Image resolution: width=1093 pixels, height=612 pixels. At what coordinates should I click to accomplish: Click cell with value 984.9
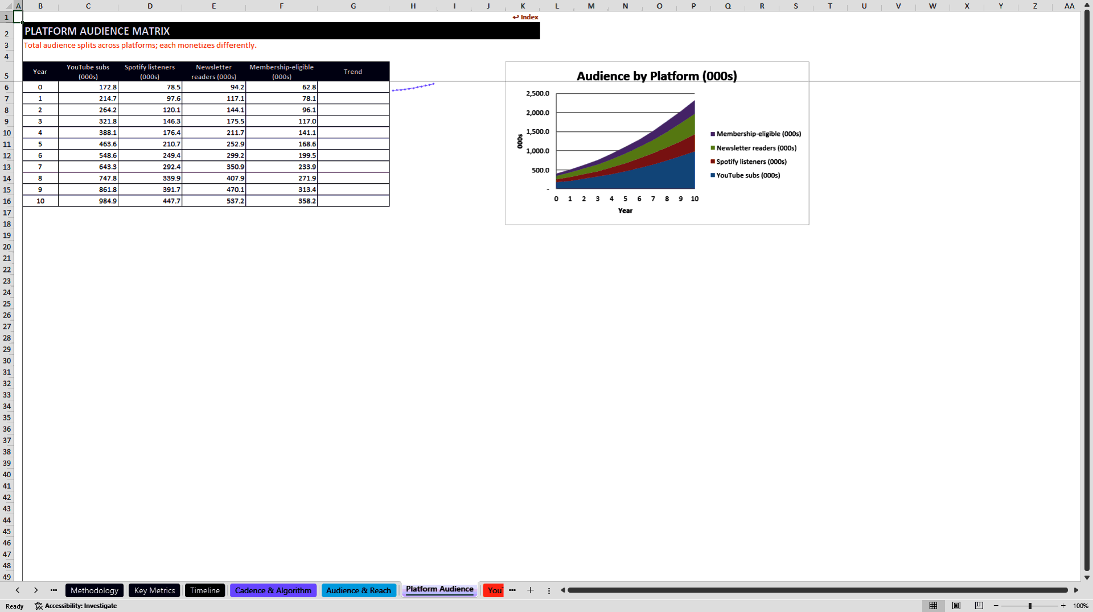click(x=88, y=201)
